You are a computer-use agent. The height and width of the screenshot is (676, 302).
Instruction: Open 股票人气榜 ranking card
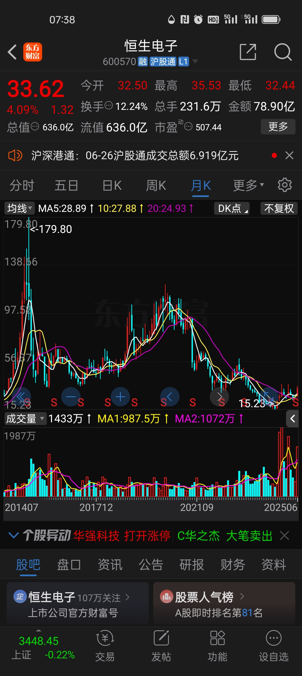coord(224,603)
